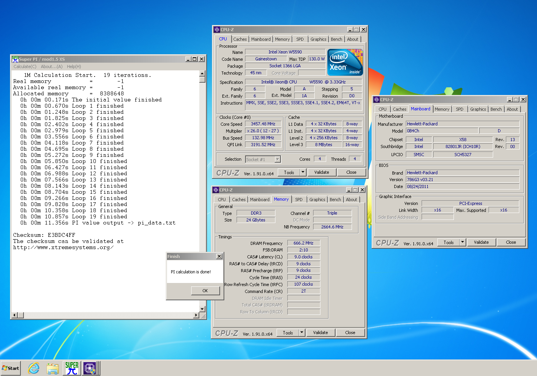Click the NB Frequency value 2664.6 MHz
The height and width of the screenshot is (376, 537).
332,227
